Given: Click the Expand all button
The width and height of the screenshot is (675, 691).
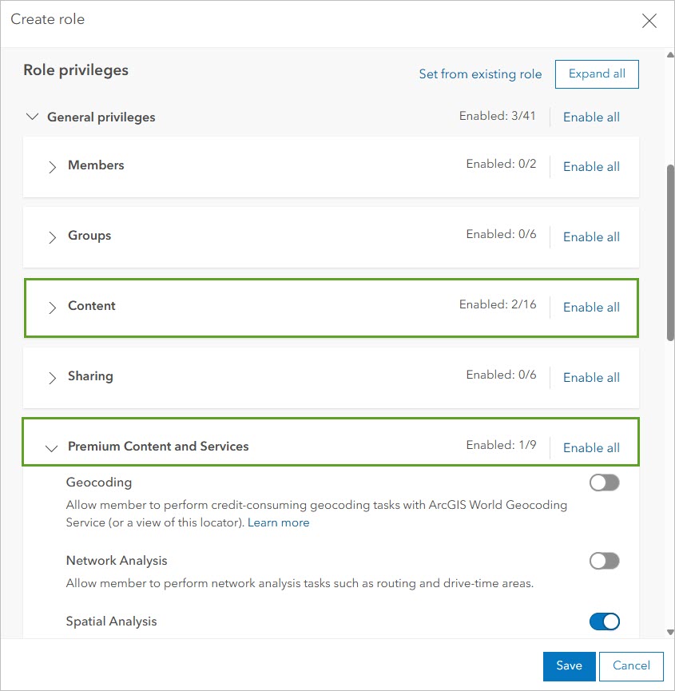Looking at the screenshot, I should pos(597,73).
